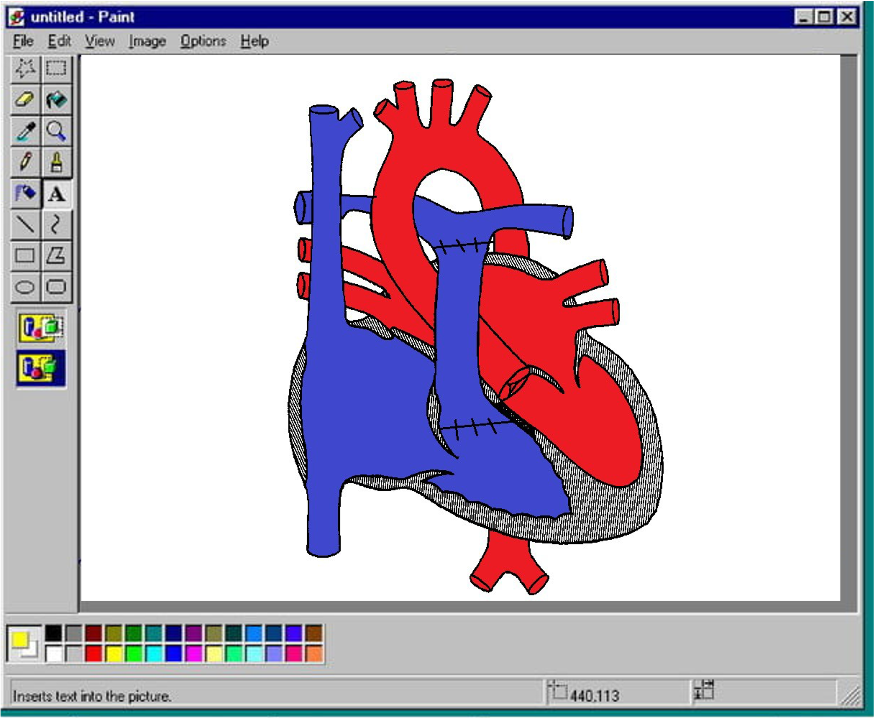Choose the Polygon tool

pos(56,256)
